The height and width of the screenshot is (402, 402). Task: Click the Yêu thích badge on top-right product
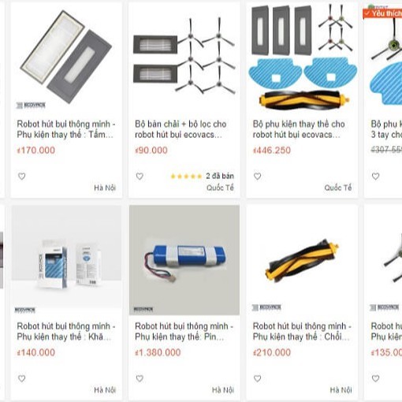click(x=382, y=13)
